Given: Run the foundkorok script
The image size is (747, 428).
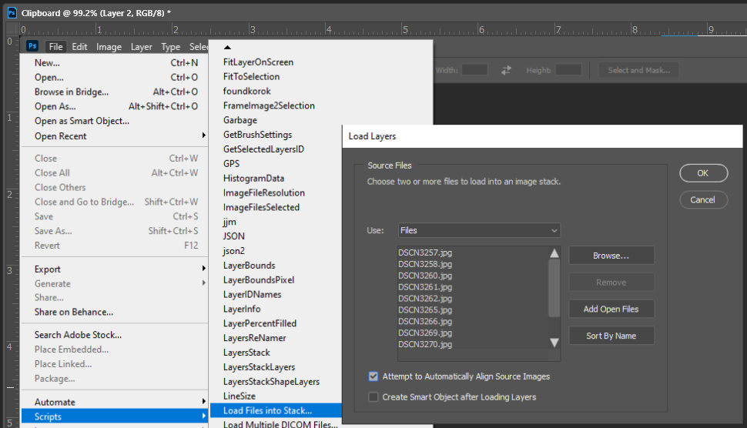Looking at the screenshot, I should pos(246,91).
